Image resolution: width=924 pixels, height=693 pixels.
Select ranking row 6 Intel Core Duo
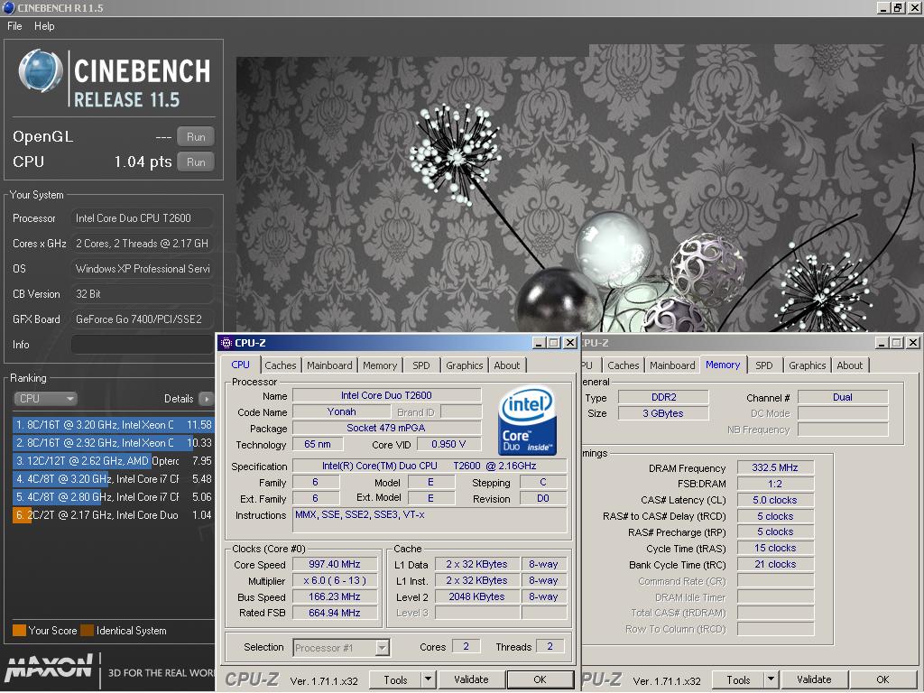113,515
